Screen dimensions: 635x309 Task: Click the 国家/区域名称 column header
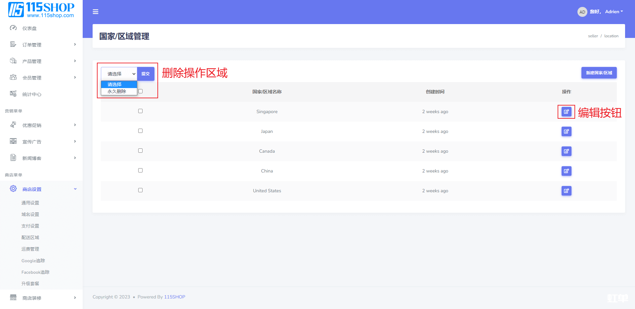click(x=267, y=92)
